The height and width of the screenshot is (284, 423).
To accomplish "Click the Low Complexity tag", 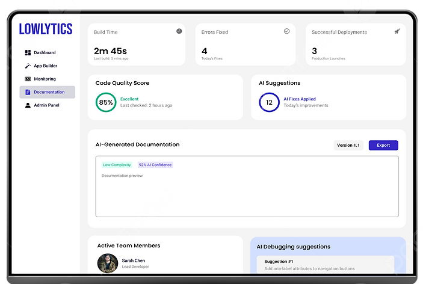I will 117,165.
